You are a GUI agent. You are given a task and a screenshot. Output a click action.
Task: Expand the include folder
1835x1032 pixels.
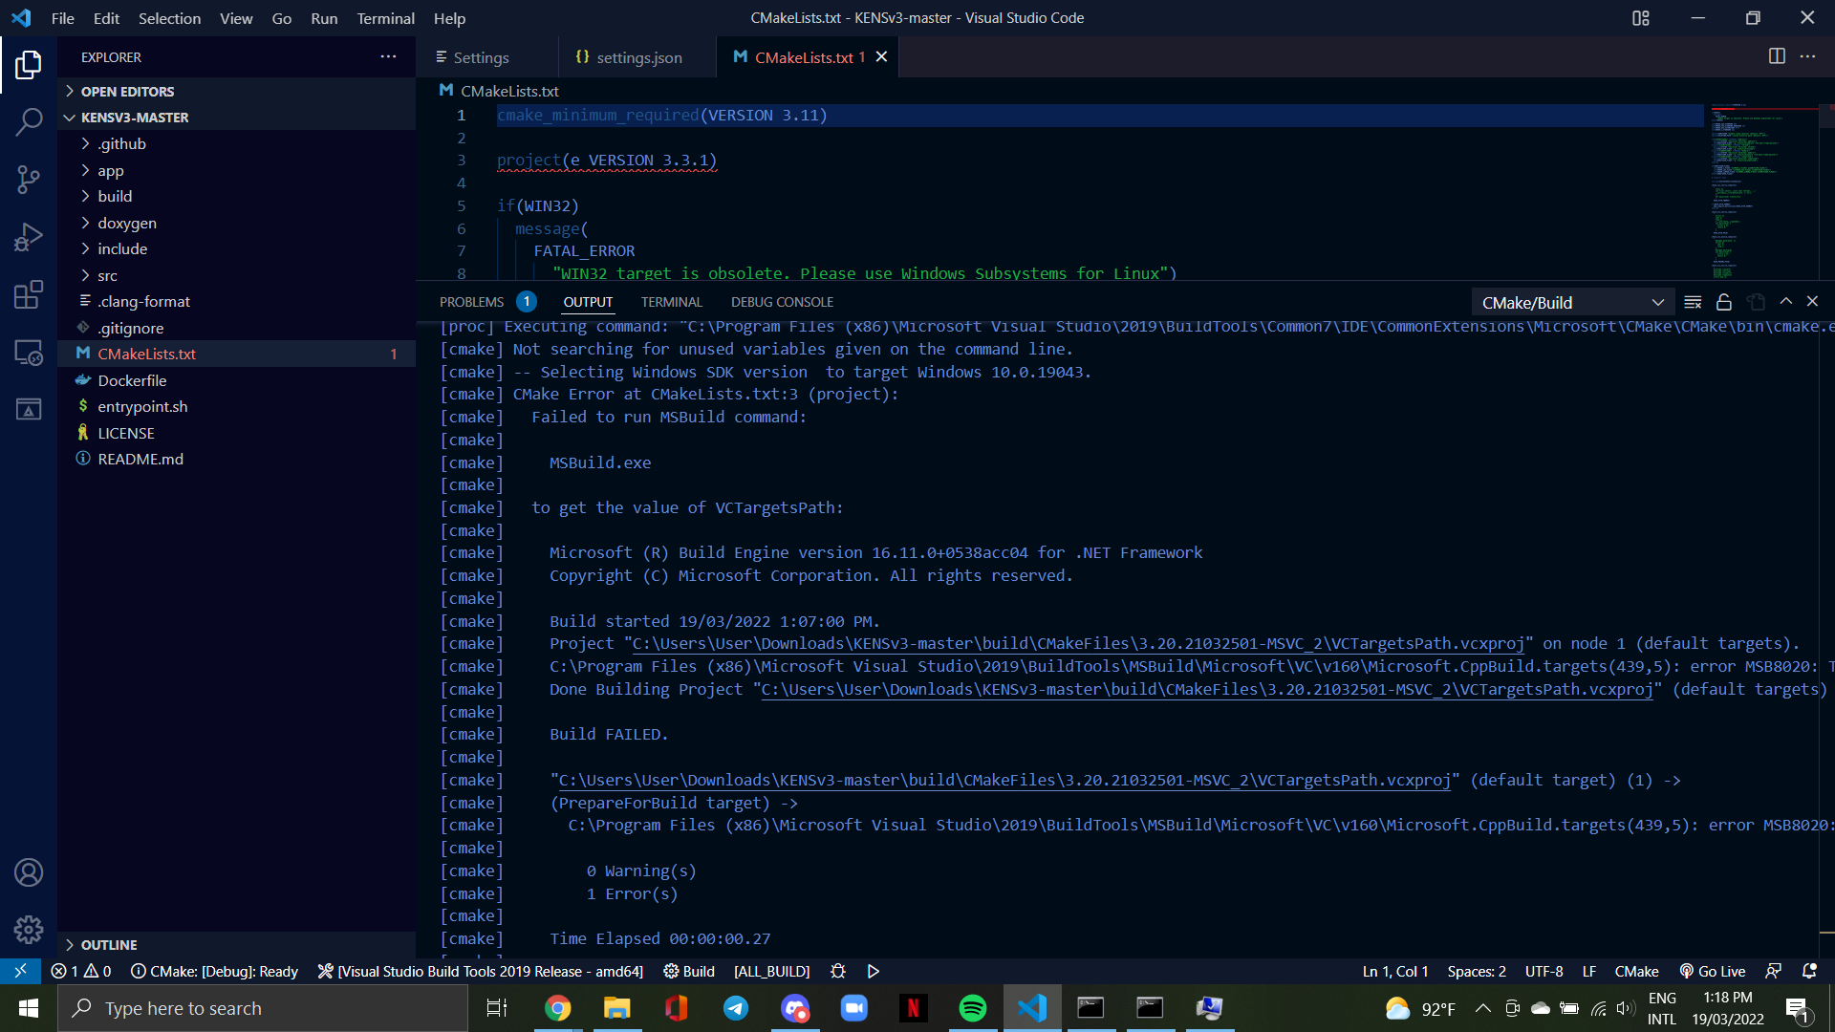122,248
